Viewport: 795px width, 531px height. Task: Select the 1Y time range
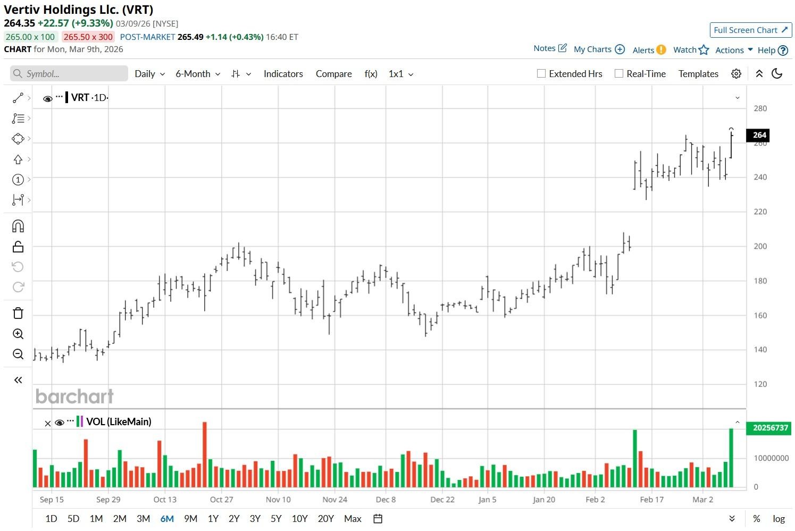pos(213,519)
